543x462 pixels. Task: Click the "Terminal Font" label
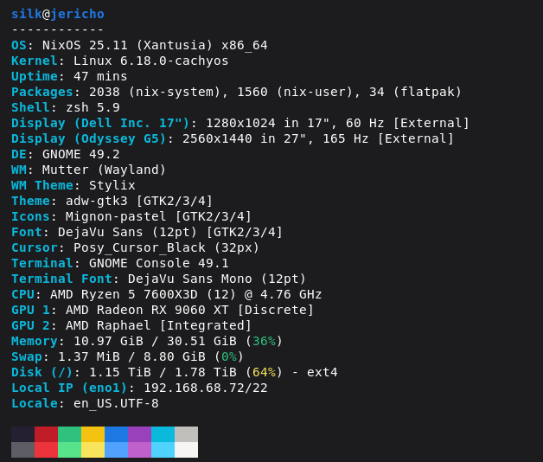tap(61, 279)
